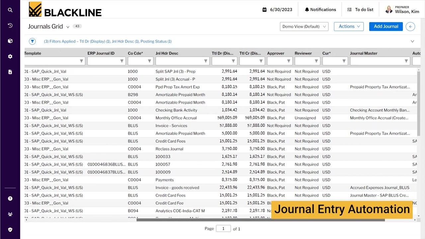
Task: Expand the applied filters panel chevron
Action: 412,41
